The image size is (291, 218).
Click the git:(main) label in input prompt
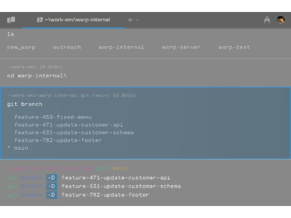[x=112, y=168]
